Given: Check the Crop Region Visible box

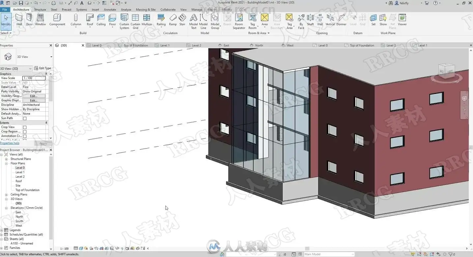Looking at the screenshot, I should (x=25, y=132).
